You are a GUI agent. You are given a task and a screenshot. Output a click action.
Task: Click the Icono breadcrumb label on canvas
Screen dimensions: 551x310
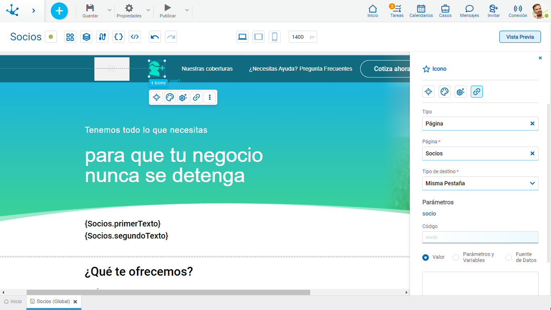(x=158, y=83)
